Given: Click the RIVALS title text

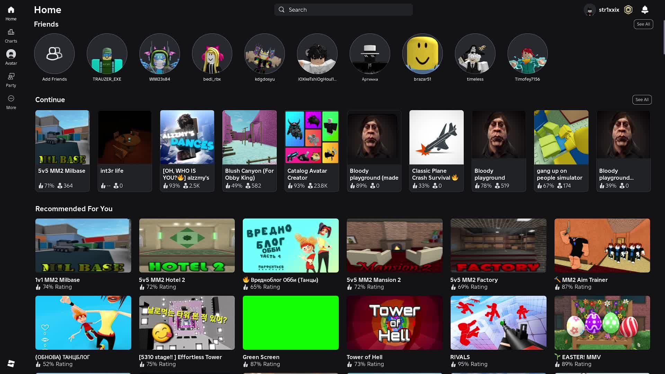Looking at the screenshot, I should tap(460, 357).
